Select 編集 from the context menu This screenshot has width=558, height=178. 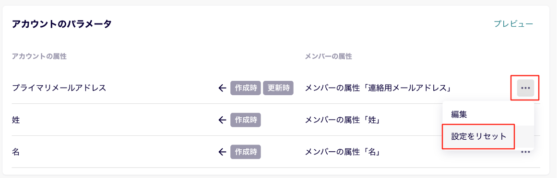488,114
